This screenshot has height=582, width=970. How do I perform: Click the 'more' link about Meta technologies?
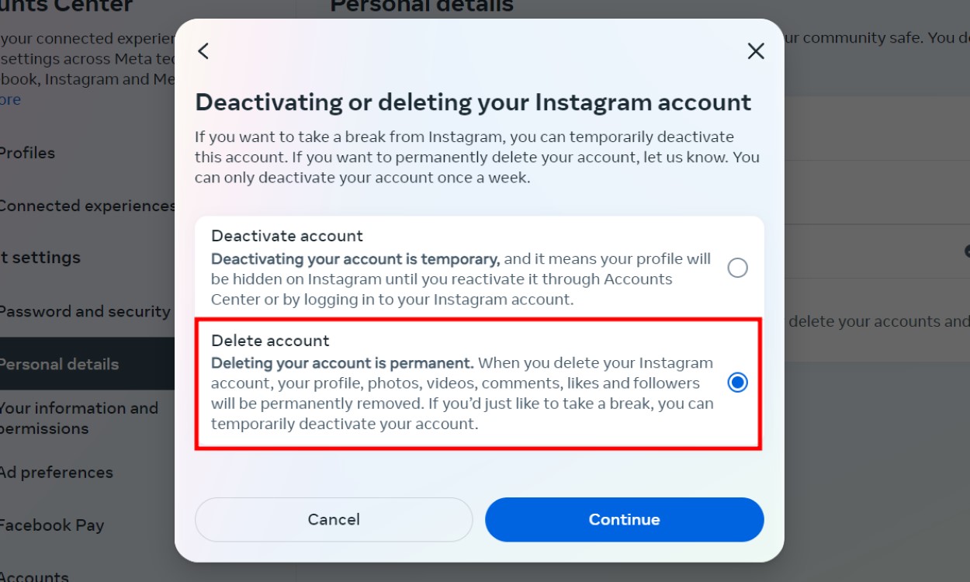coord(10,99)
